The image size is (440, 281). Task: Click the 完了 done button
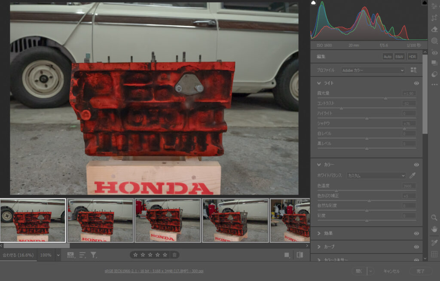click(x=420, y=271)
